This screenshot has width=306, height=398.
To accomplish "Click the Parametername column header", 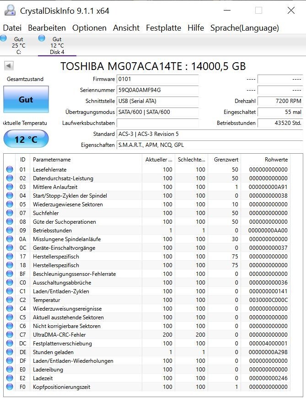I will [86, 159].
